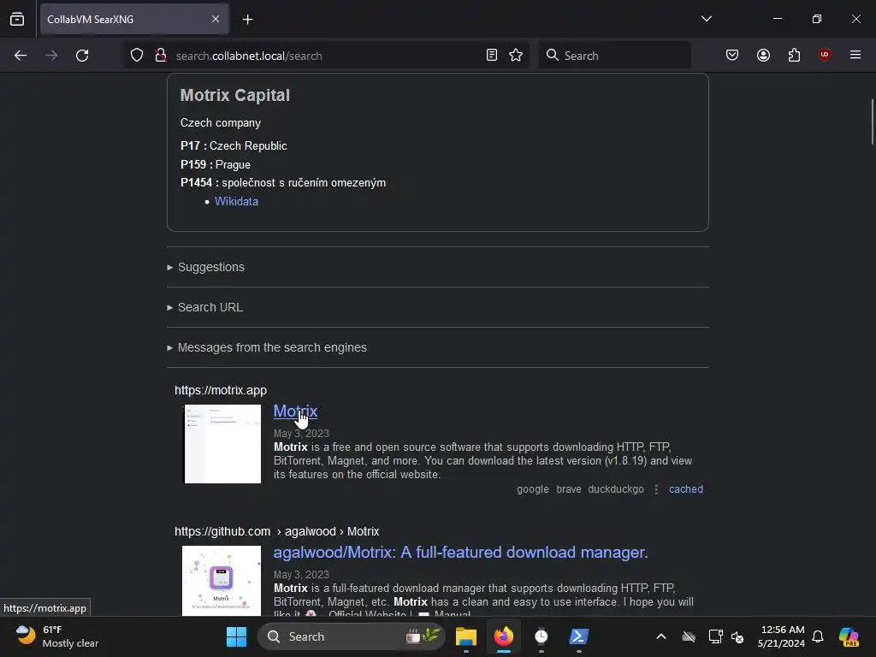
Task: Open cached version of Motrix result
Action: [x=686, y=488]
